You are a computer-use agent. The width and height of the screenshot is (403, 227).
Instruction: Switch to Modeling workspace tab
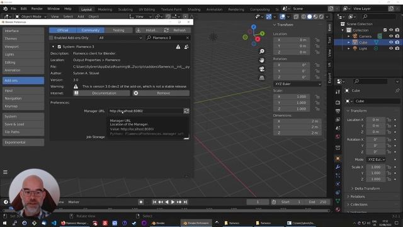coord(105,9)
